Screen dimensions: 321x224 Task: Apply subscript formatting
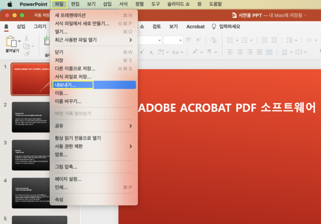pyautogui.click(x=151, y=52)
